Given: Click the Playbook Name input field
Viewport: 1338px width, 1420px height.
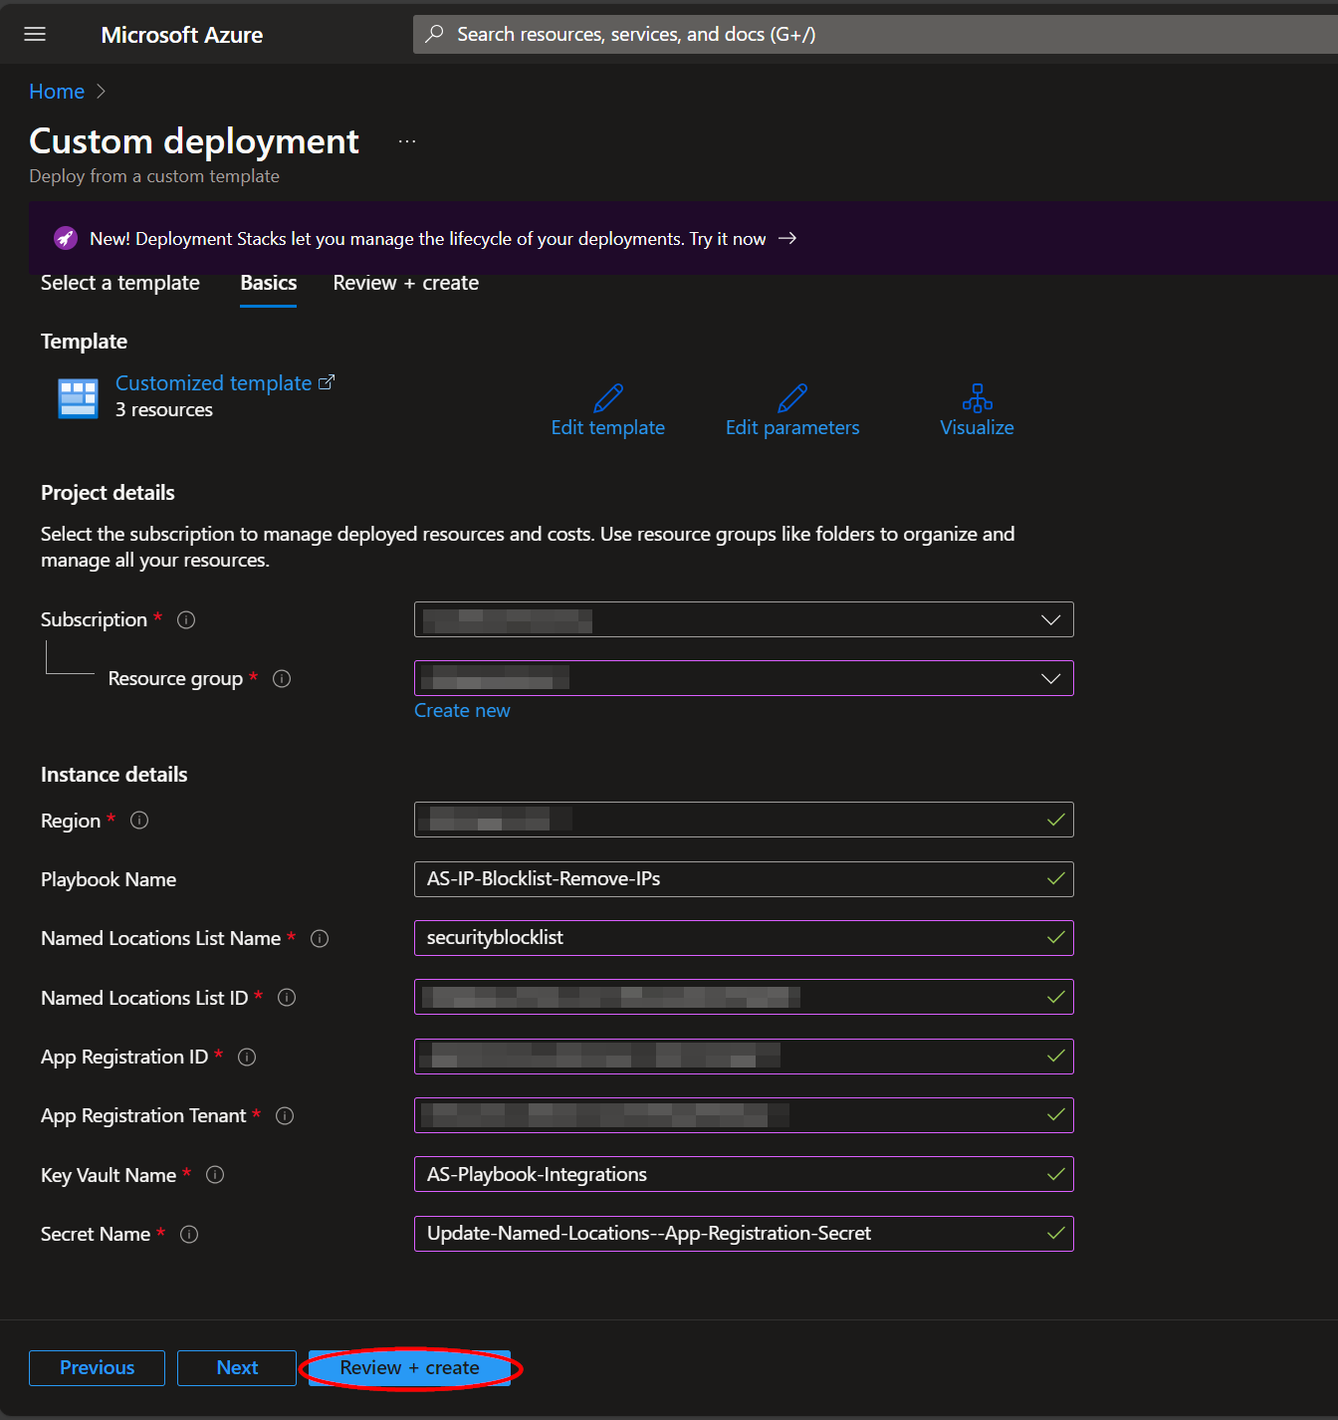Looking at the screenshot, I should [x=744, y=879].
